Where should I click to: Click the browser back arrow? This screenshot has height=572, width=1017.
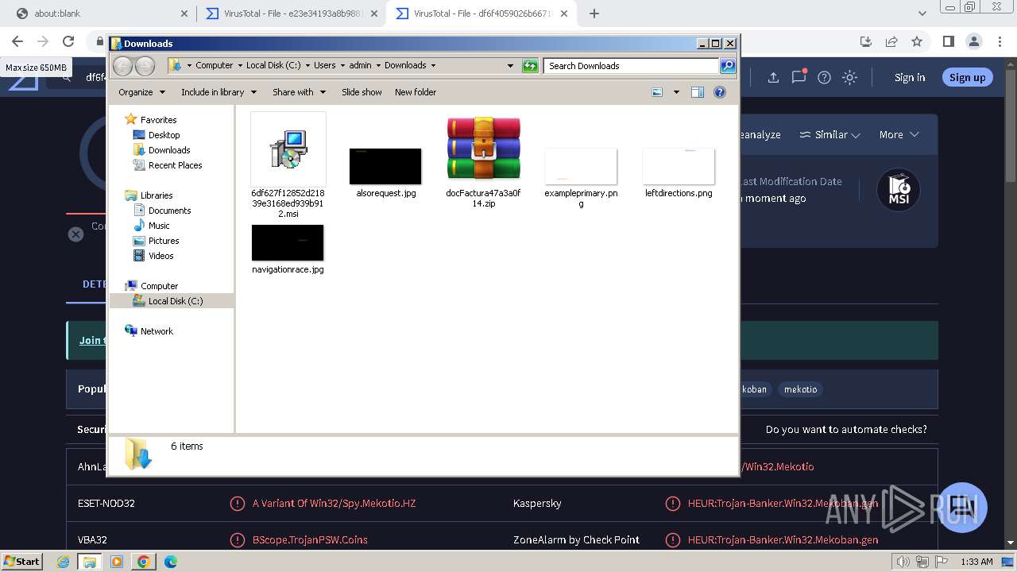17,41
